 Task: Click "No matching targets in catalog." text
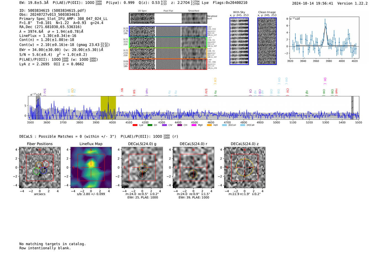click(53, 244)
